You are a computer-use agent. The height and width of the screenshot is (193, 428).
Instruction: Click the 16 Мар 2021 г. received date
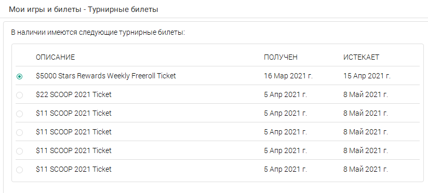tap(288, 76)
